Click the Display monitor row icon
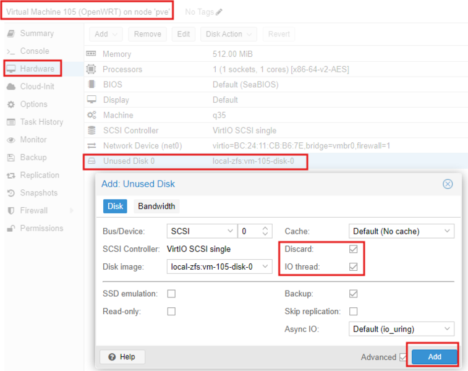468x371 pixels. [91, 100]
